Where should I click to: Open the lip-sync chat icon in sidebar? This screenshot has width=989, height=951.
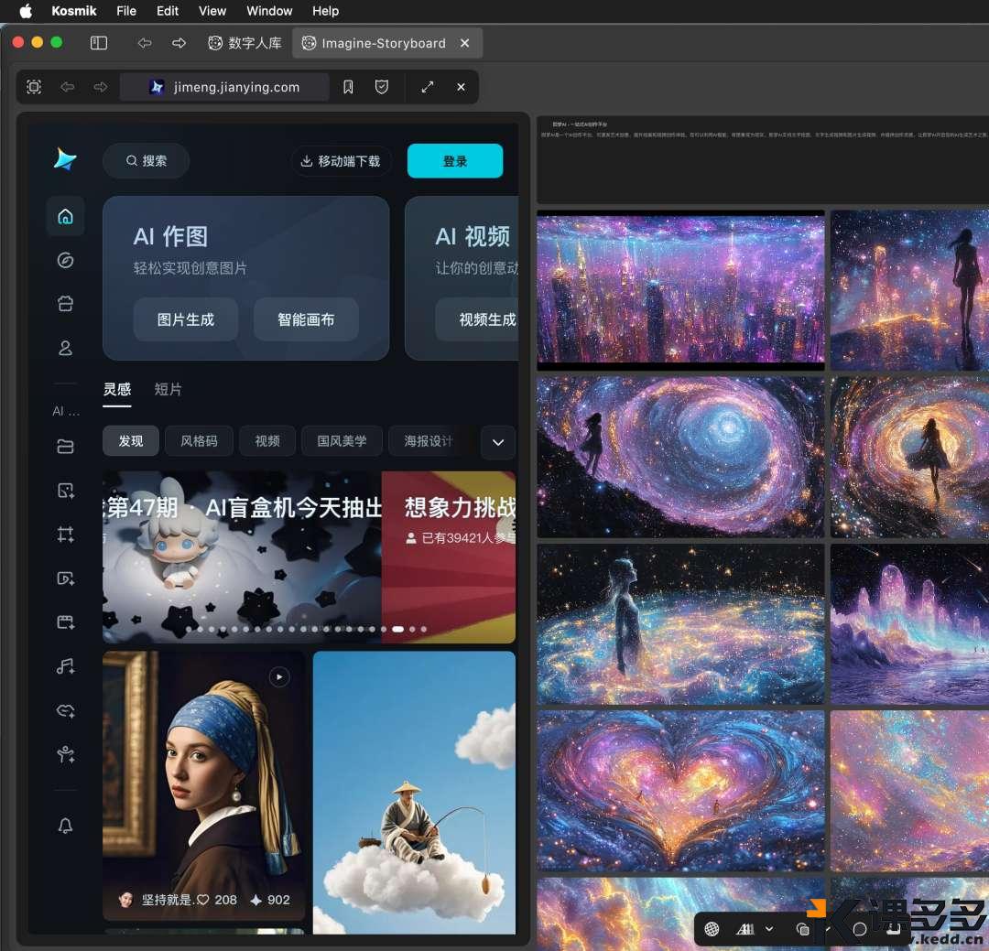point(66,710)
